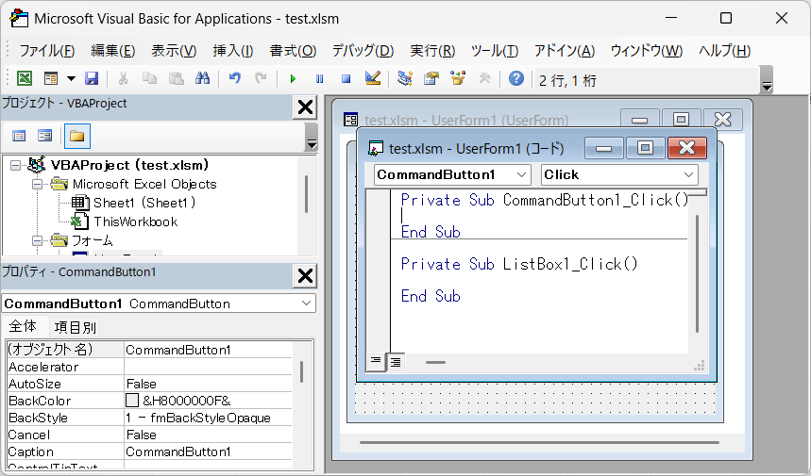This screenshot has width=811, height=476.
Task: Click the Paste clipboard icon
Action: 177,78
